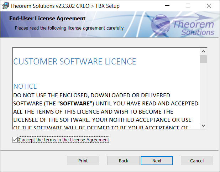Screen dimensions: 220x172
Task: Click the bold "SOFTWARE" word in the license
Action: [x=74, y=104]
